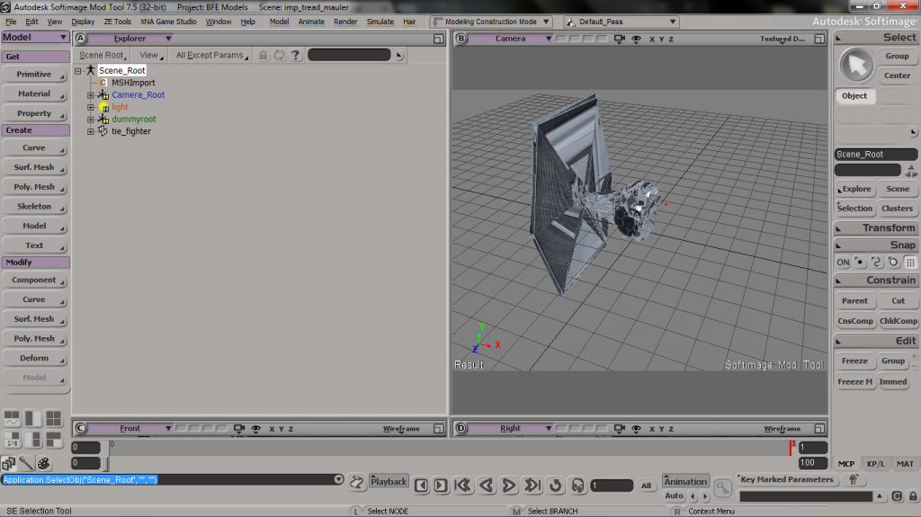Viewport: 921px width, 517px height.
Task: Click red-green marked keys icon
Action: (853, 479)
